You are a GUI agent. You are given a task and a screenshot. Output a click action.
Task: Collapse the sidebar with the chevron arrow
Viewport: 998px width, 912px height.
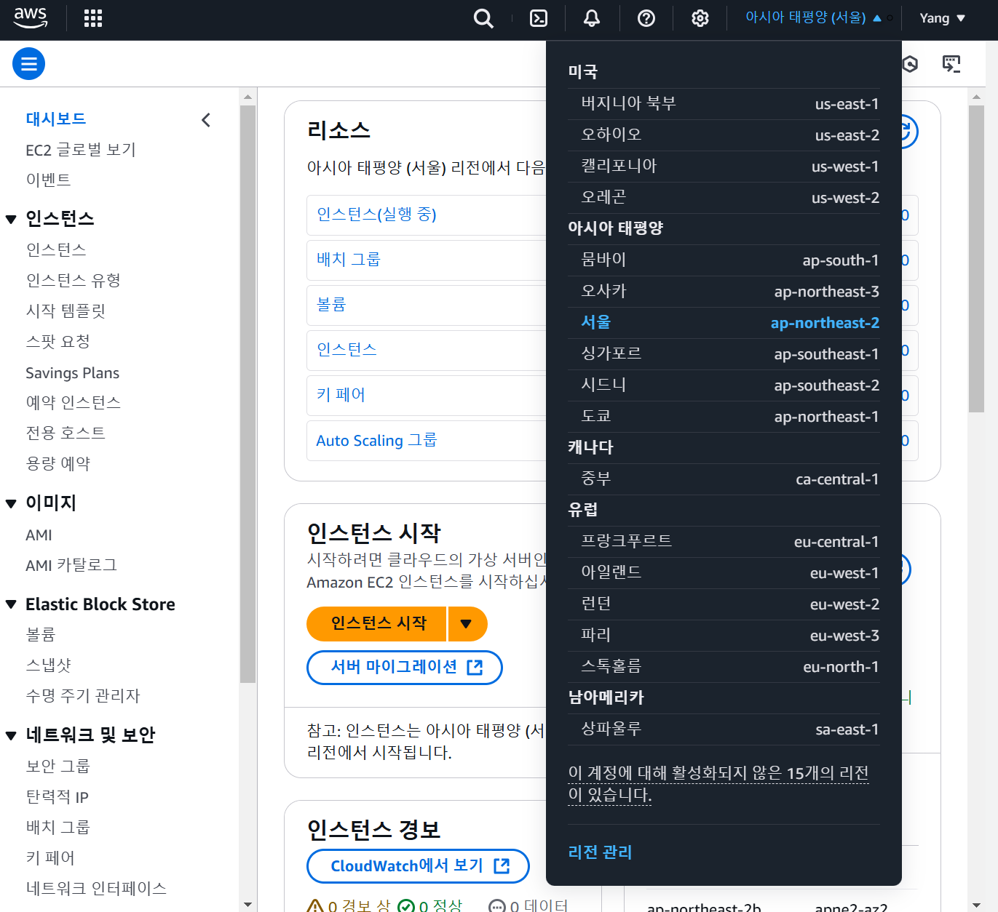[206, 120]
